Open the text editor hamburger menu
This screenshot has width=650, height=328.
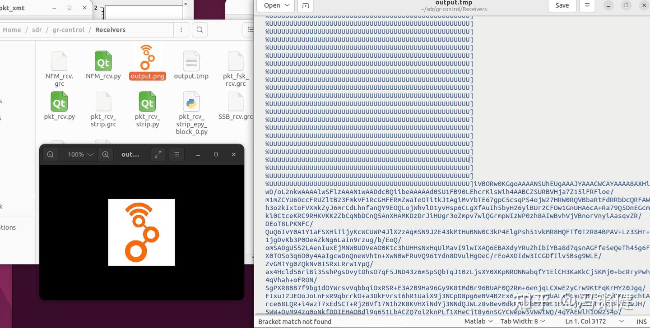(x=587, y=5)
